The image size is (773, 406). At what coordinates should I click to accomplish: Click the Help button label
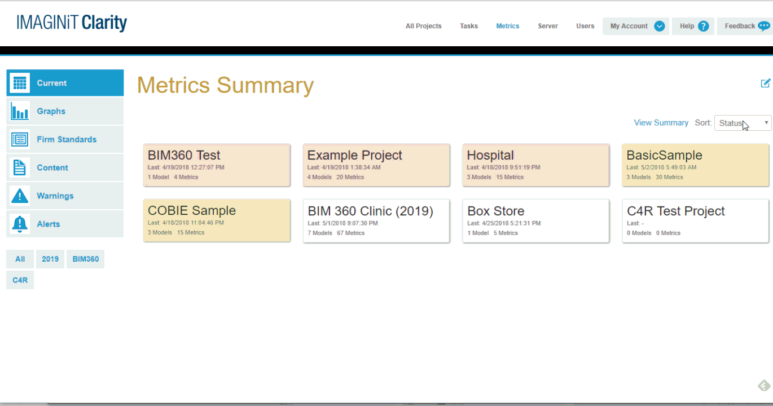[687, 26]
